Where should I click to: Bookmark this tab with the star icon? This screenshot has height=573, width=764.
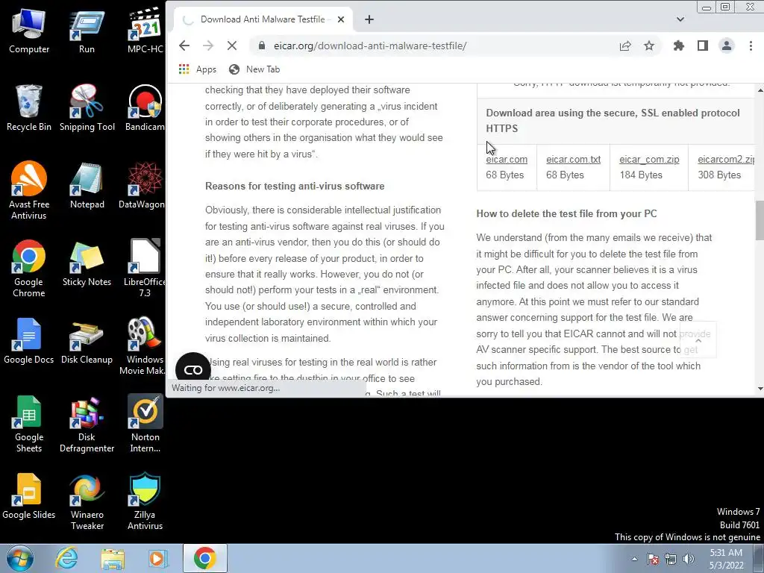click(x=649, y=46)
